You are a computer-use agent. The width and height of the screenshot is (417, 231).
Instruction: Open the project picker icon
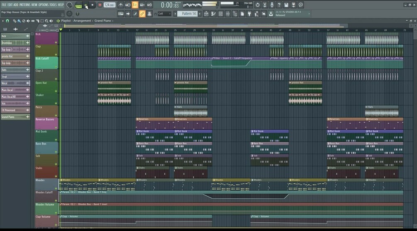coord(242,14)
